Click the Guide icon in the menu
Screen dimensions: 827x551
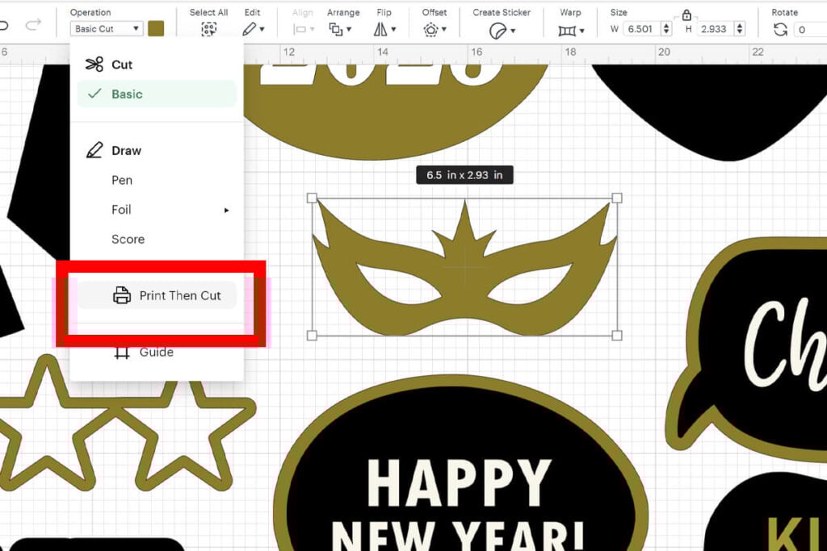122,353
